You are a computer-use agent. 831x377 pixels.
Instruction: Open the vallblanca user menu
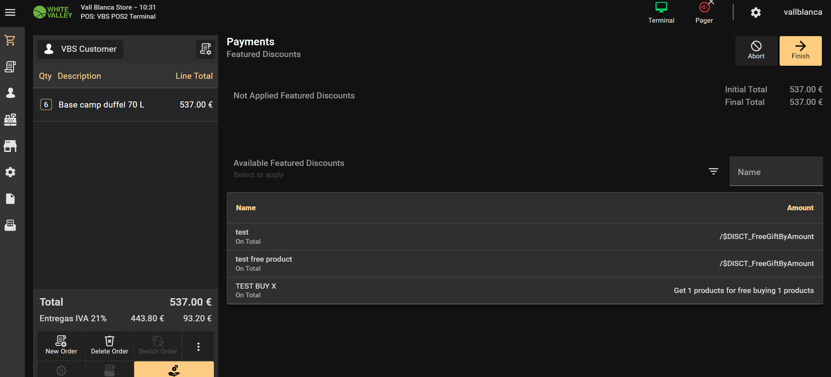(x=803, y=12)
